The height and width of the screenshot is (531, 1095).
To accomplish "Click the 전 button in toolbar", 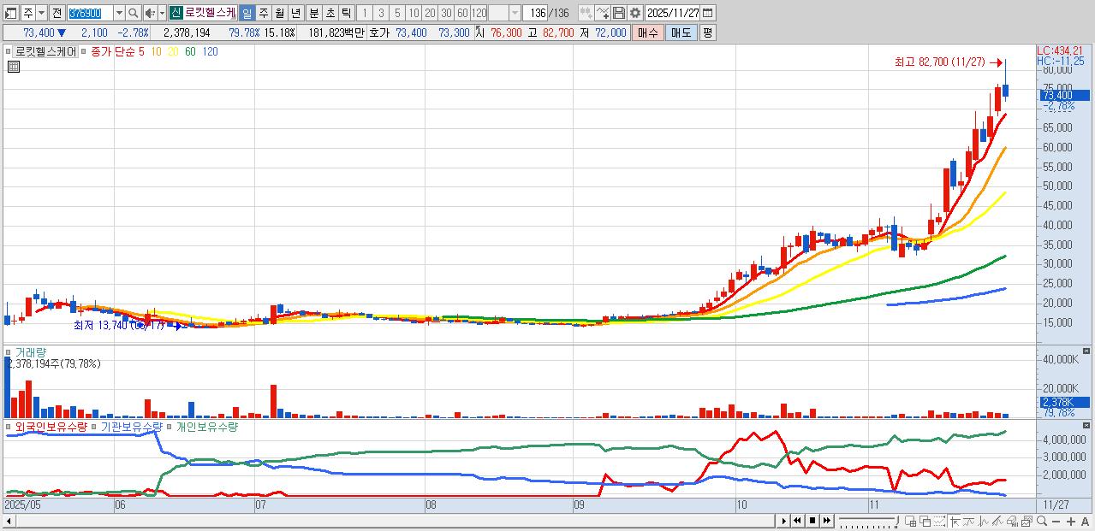I will pos(57,13).
